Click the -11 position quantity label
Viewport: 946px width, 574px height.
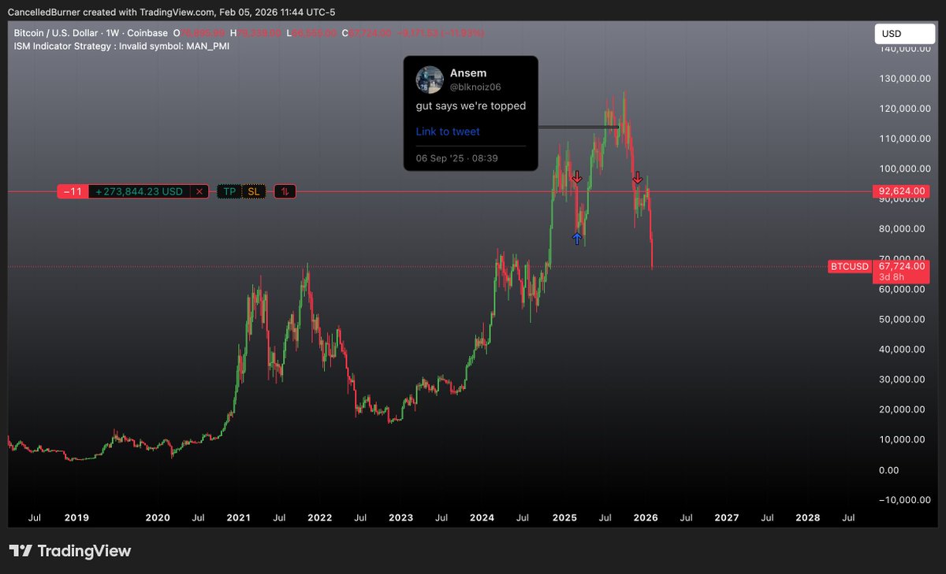pos(73,191)
